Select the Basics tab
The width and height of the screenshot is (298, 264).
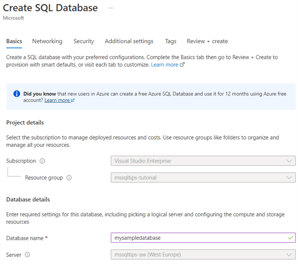coord(14,41)
